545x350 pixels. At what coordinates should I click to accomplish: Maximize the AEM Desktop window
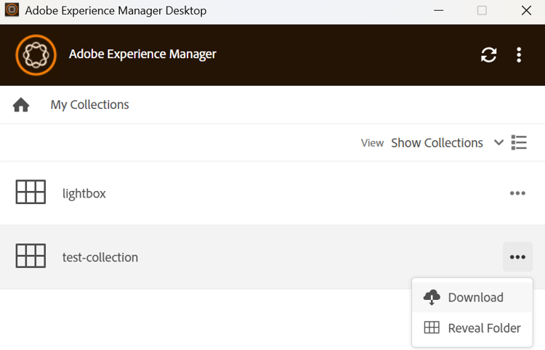point(482,11)
